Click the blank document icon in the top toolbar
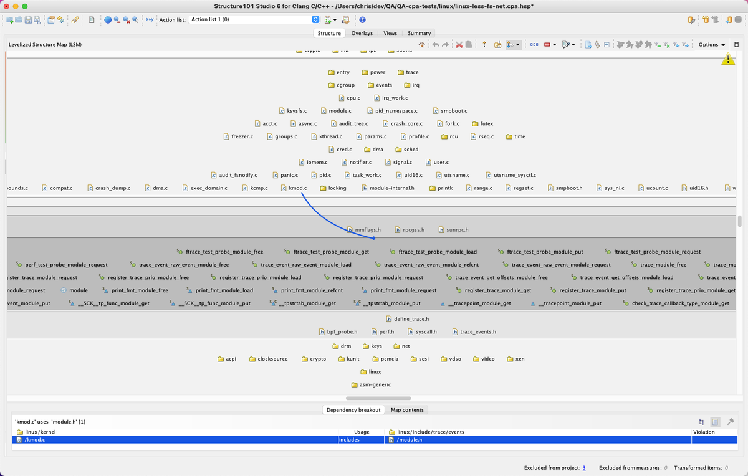 pyautogui.click(x=92, y=19)
